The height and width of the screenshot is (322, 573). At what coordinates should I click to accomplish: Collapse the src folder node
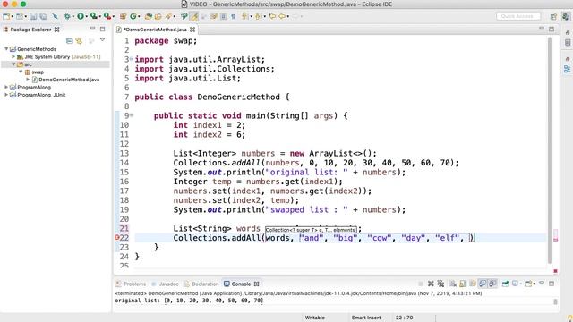13,64
